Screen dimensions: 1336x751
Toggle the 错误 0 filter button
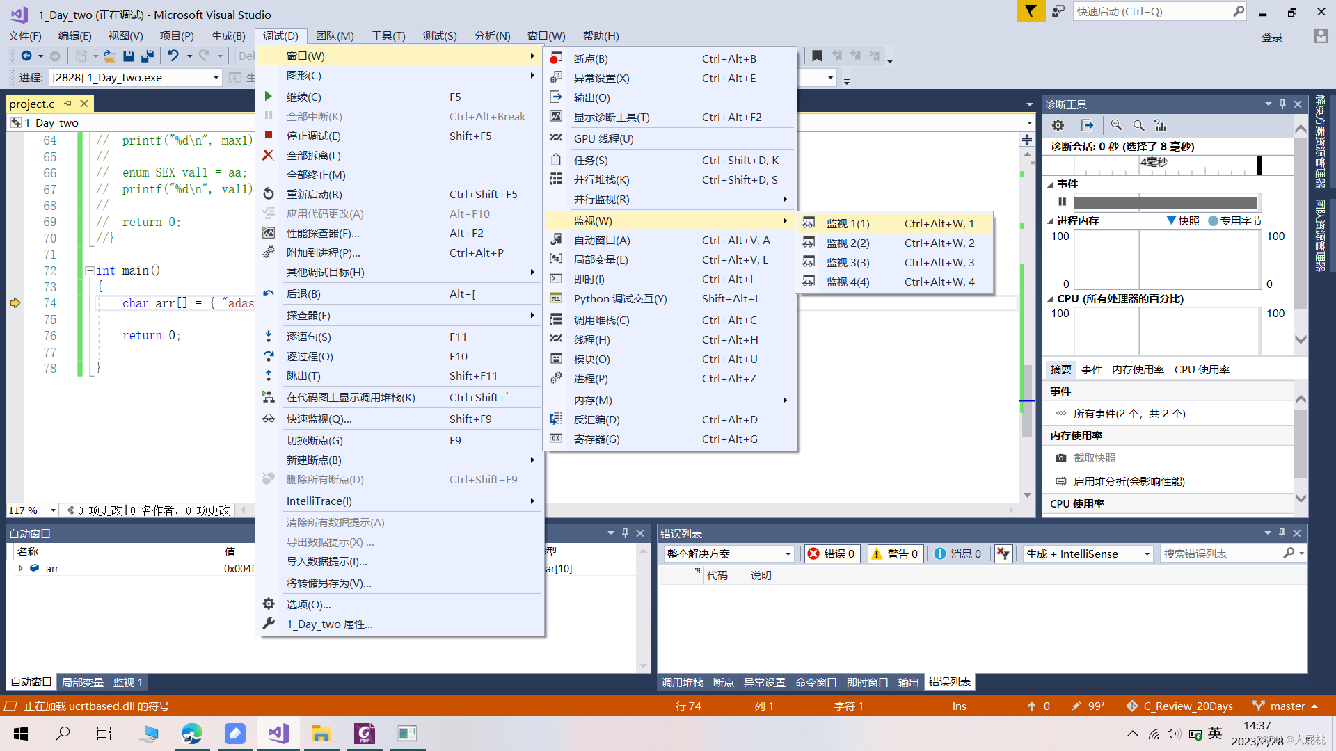(x=832, y=554)
